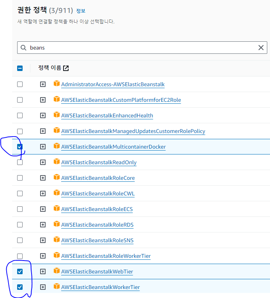Open the AWSElasticBeanstalkWorkerTier policy link

tap(101, 287)
